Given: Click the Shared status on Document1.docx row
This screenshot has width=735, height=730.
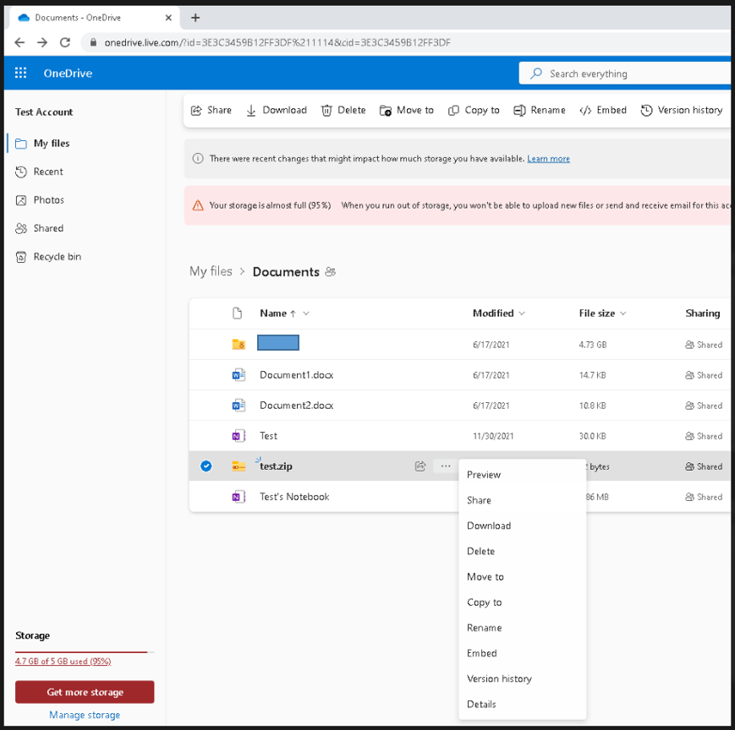Looking at the screenshot, I should pos(704,375).
